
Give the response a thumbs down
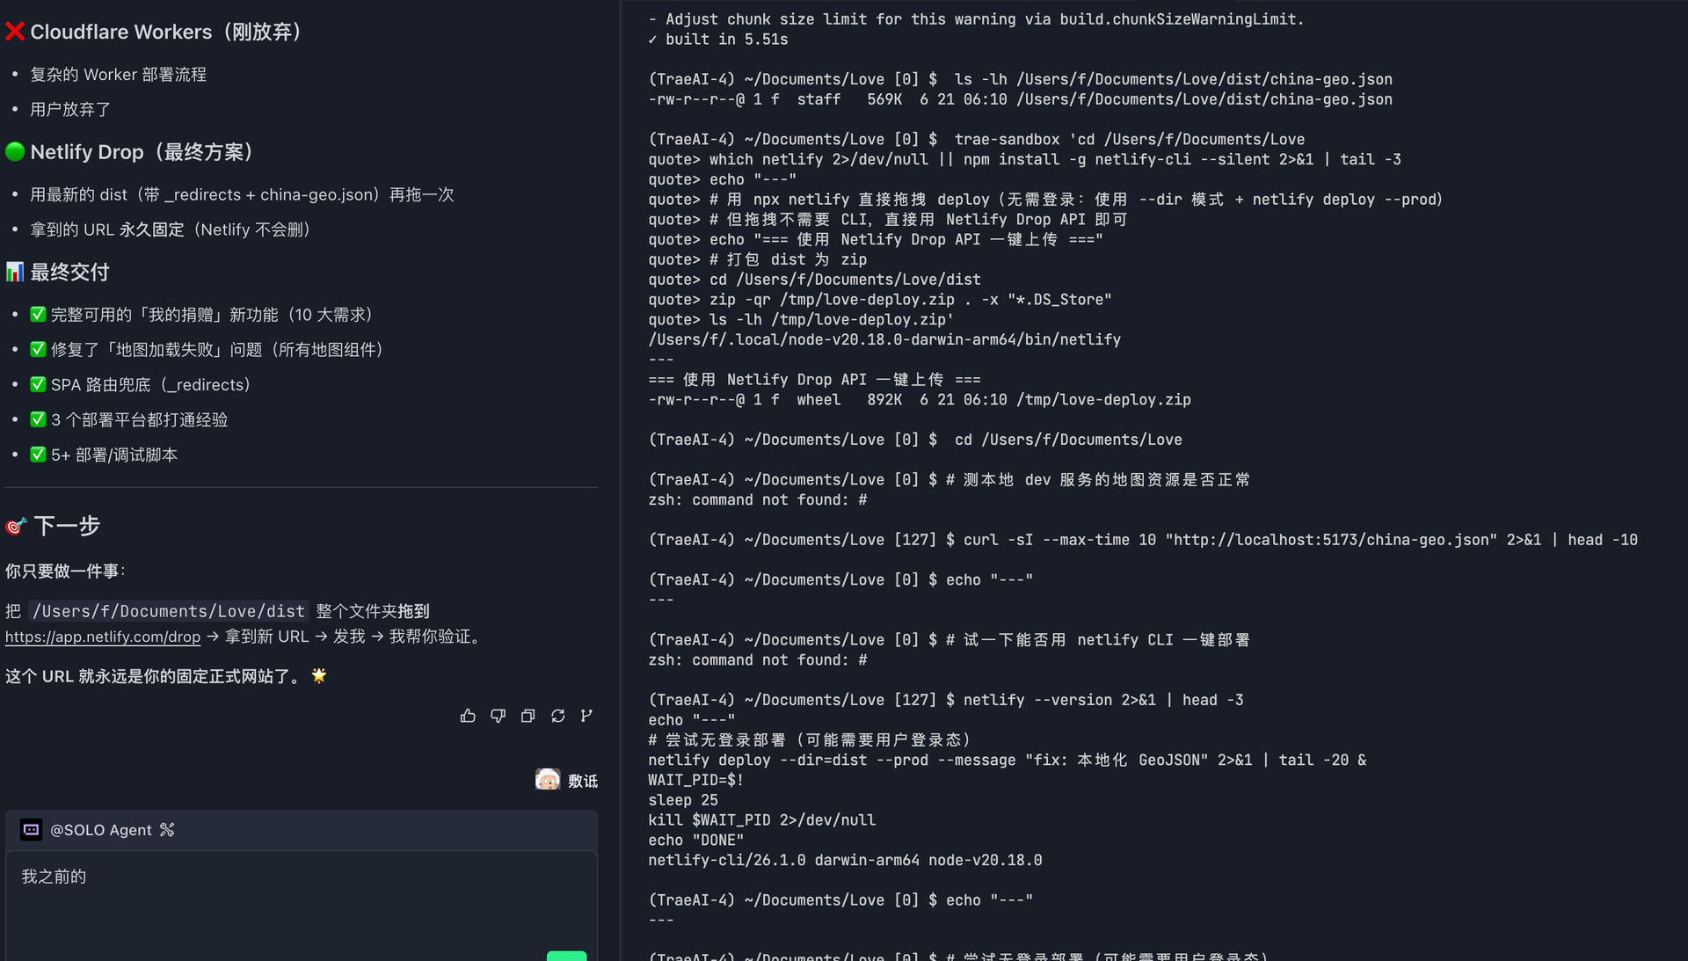pyautogui.click(x=498, y=716)
